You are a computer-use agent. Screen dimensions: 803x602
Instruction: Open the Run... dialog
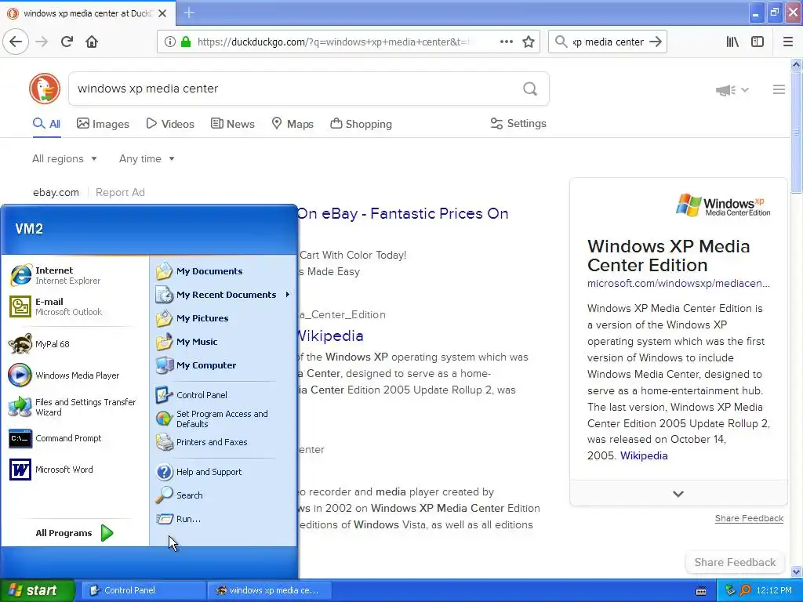click(223, 519)
